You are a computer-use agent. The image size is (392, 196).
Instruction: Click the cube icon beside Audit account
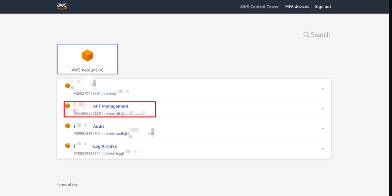tap(68, 126)
